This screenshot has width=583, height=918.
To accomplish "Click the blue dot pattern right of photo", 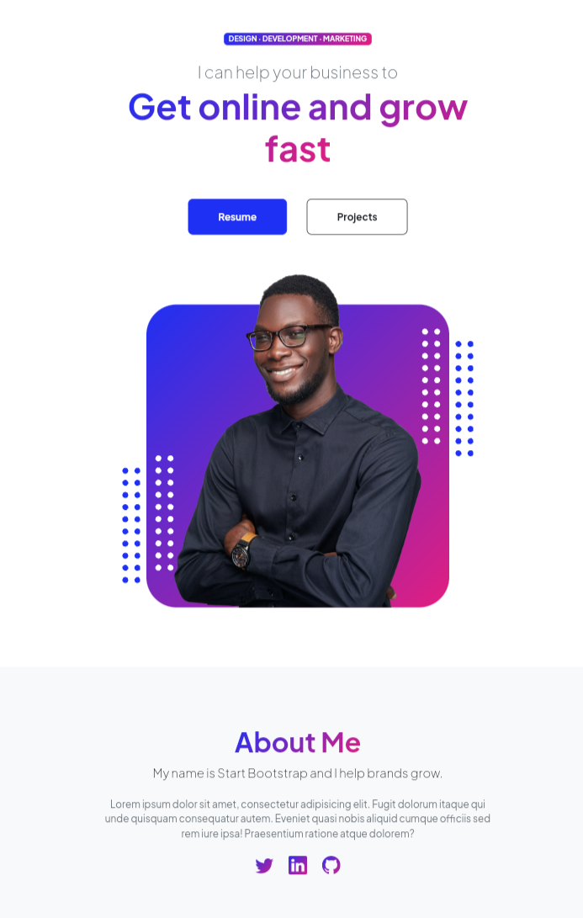I will coord(464,398).
